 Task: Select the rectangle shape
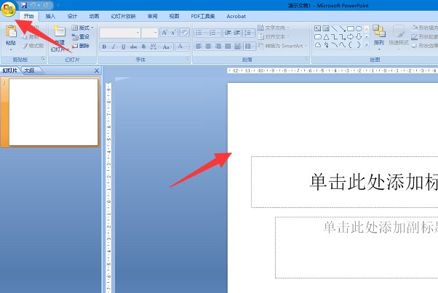pyautogui.click(x=351, y=28)
